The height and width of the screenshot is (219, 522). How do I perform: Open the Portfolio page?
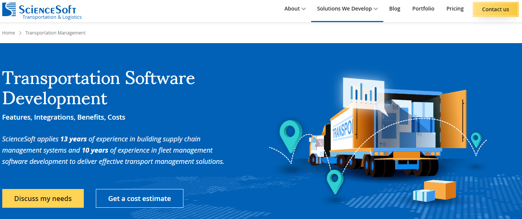[423, 9]
